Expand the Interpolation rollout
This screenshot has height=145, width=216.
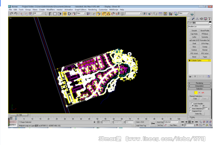(199, 86)
